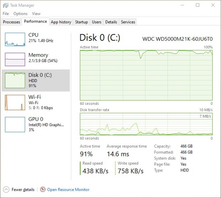The height and width of the screenshot is (198, 221).
Task: Click the Resource Monitor icon
Action: click(x=43, y=189)
